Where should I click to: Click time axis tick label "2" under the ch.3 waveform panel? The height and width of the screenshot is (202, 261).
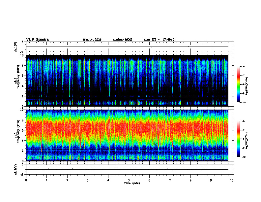click(67, 180)
